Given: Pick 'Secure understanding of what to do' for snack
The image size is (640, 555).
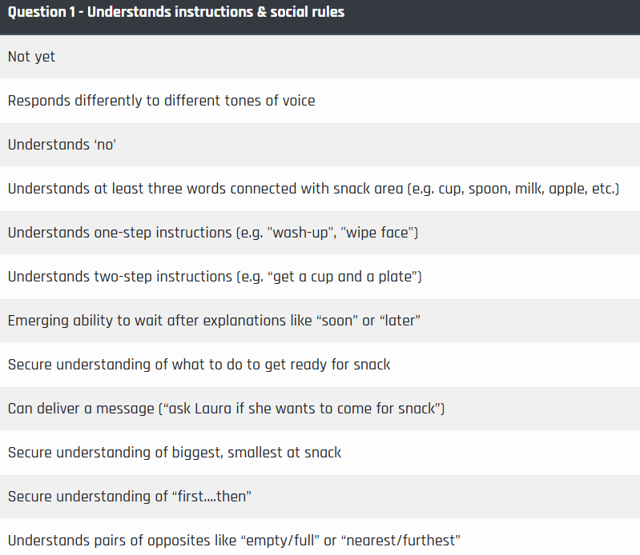Looking at the screenshot, I should (320, 365).
